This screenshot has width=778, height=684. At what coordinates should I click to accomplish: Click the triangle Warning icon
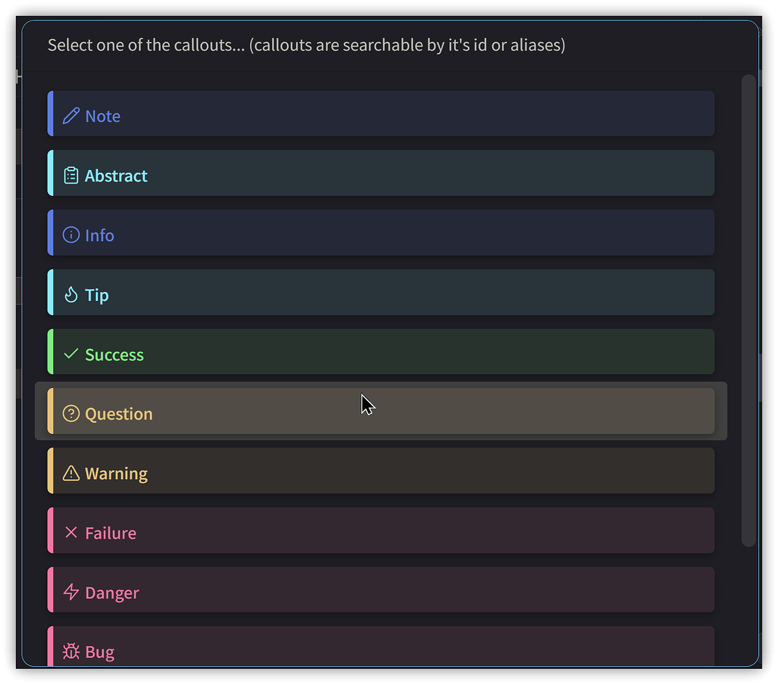[x=71, y=473]
